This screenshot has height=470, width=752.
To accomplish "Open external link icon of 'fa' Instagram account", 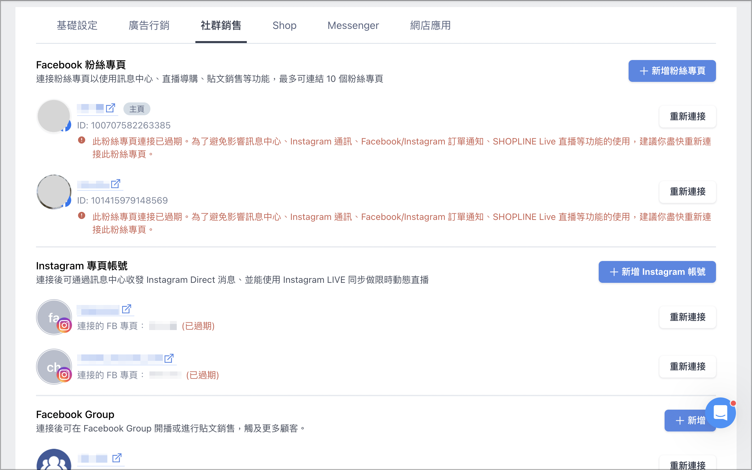I will (127, 309).
